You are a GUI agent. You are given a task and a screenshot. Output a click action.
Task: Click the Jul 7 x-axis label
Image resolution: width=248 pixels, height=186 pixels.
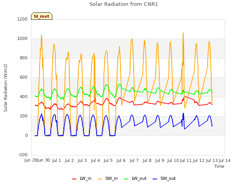pos(134,160)
